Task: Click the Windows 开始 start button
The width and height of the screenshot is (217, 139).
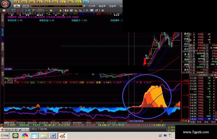Action: [5, 136]
